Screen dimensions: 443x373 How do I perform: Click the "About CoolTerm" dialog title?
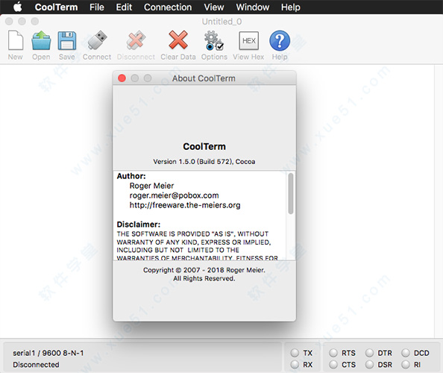click(204, 78)
